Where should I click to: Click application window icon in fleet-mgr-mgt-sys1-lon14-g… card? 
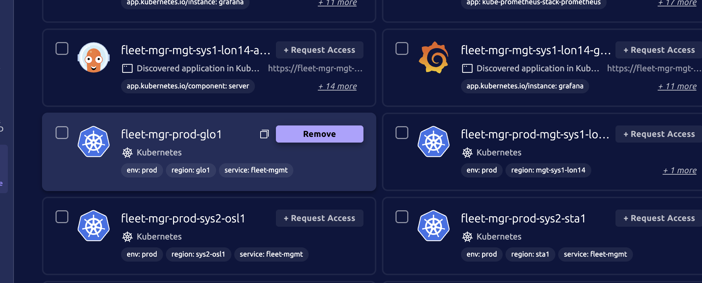[467, 68]
